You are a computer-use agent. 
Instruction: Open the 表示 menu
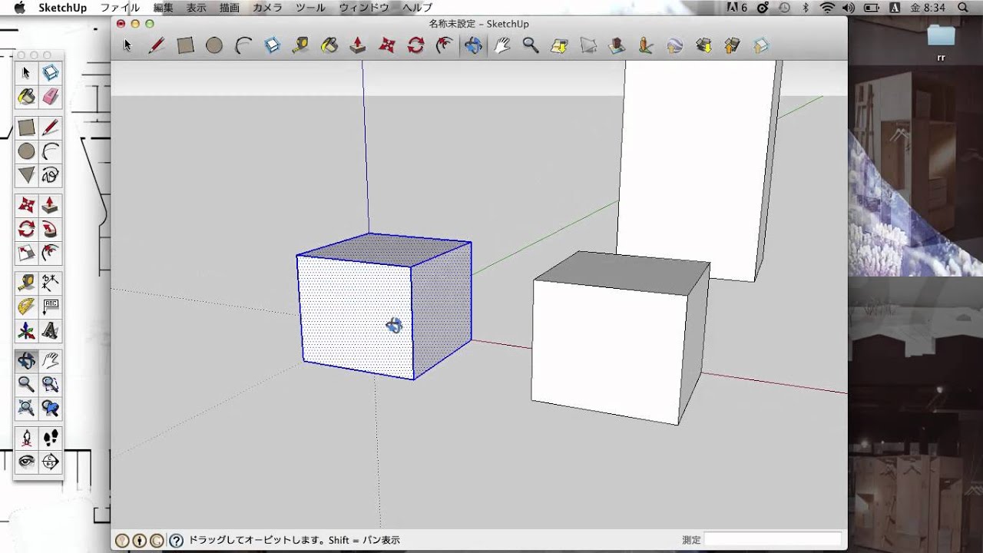point(196,8)
